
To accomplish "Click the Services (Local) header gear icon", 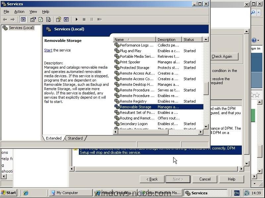I will tap(49, 29).
